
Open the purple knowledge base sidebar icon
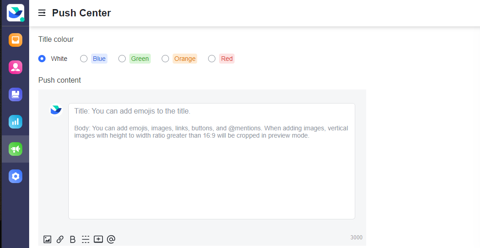tap(15, 94)
